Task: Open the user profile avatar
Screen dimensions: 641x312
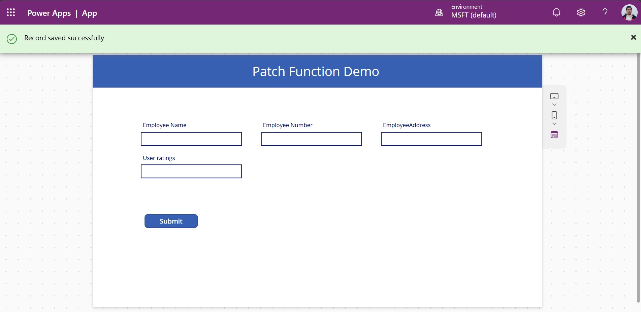Action: click(629, 12)
